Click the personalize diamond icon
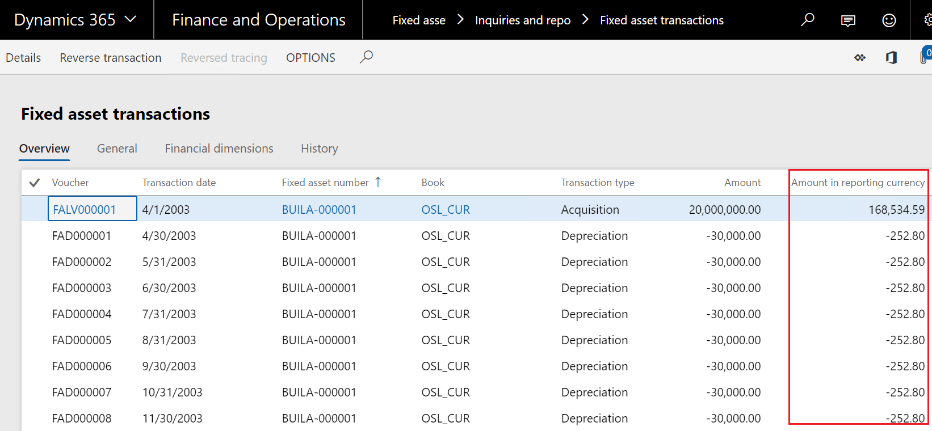Image resolution: width=932 pixels, height=431 pixels. pyautogui.click(x=860, y=57)
